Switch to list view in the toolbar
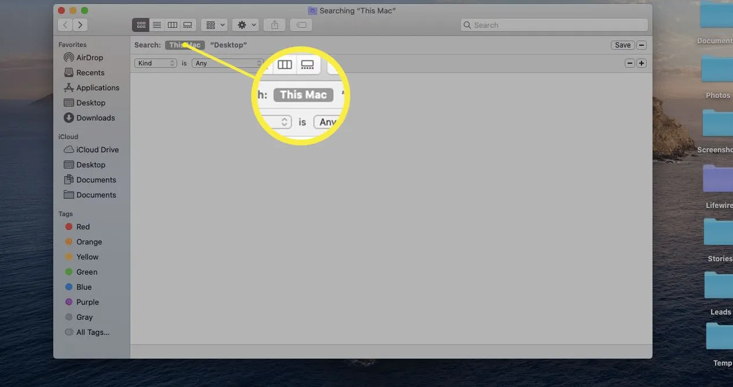 click(x=156, y=25)
